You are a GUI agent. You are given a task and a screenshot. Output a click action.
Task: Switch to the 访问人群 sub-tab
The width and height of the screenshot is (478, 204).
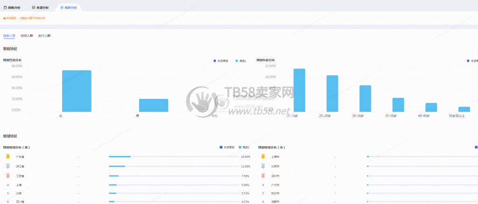click(27, 36)
